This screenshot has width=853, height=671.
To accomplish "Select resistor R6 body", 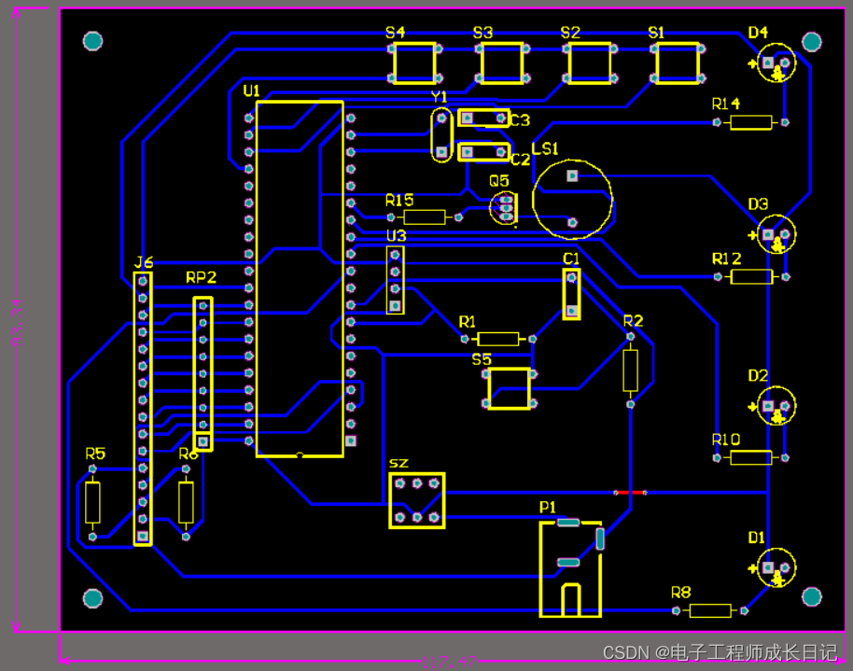I will (x=186, y=502).
